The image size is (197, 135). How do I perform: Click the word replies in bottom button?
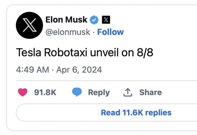158,113
